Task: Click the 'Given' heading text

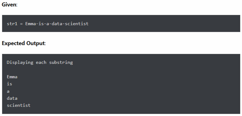Action: tap(9, 5)
